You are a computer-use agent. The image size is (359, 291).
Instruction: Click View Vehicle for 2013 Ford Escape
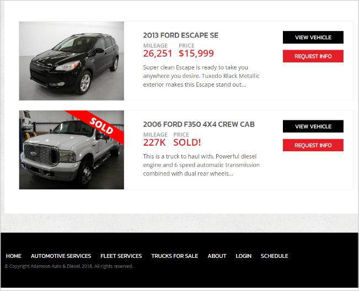pos(313,37)
